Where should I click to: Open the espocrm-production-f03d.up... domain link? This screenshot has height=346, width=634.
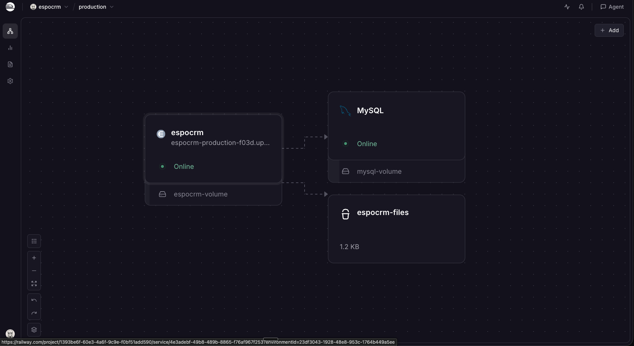pos(220,143)
